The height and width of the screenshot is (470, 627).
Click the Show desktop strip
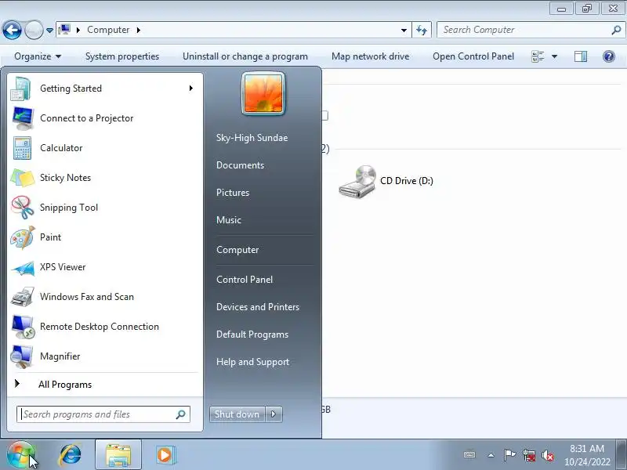pyautogui.click(x=622, y=455)
